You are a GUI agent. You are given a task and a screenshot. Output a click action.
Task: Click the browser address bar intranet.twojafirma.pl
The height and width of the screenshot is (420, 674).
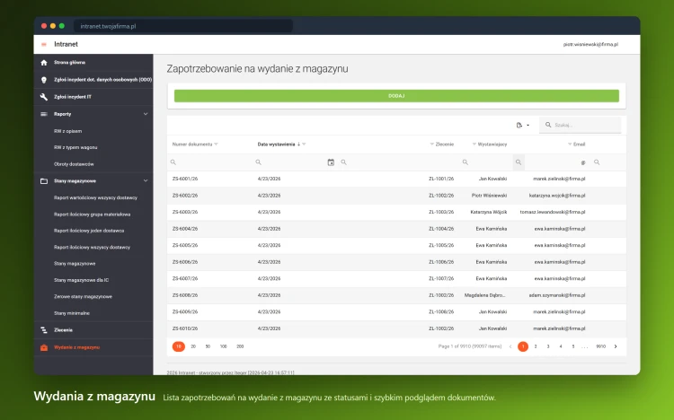pyautogui.click(x=183, y=26)
